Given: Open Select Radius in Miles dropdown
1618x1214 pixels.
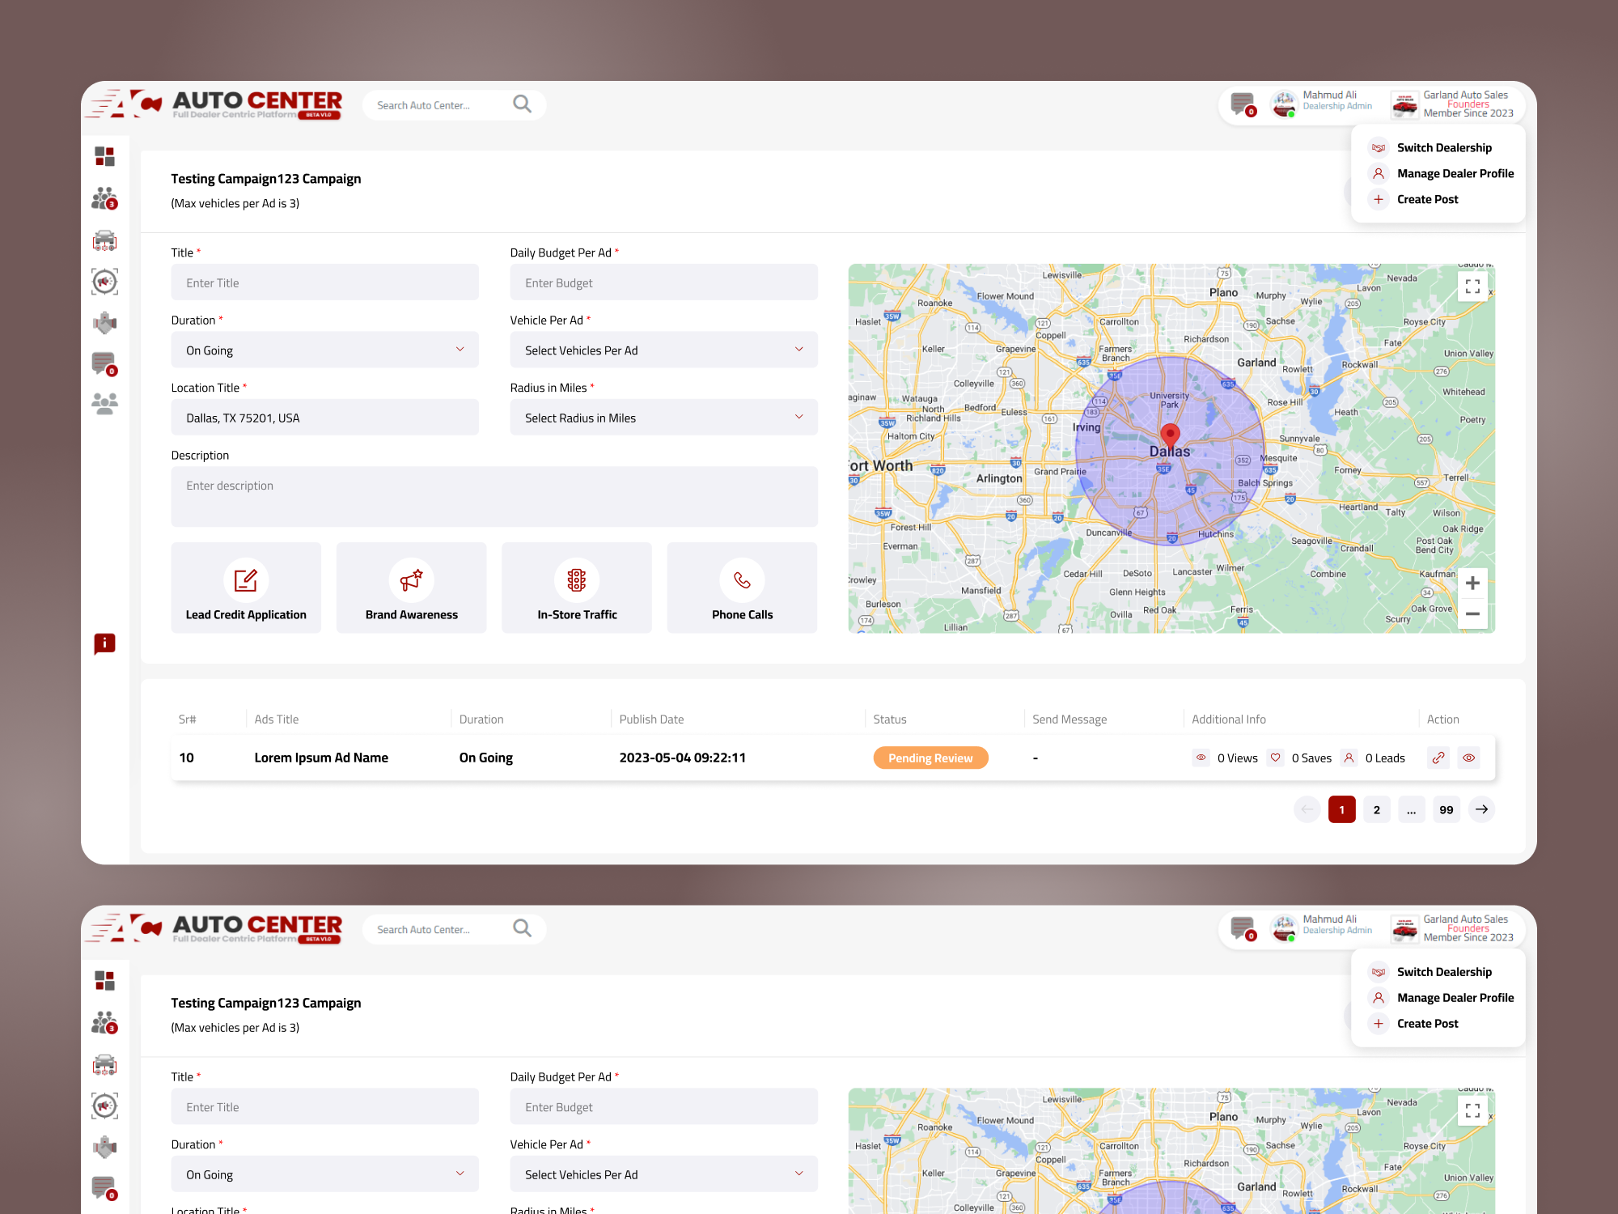Looking at the screenshot, I should [663, 418].
